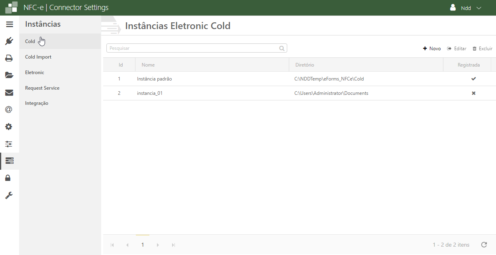The width and height of the screenshot is (496, 255).
Task: Open the envelope mail icon
Action: [9, 93]
